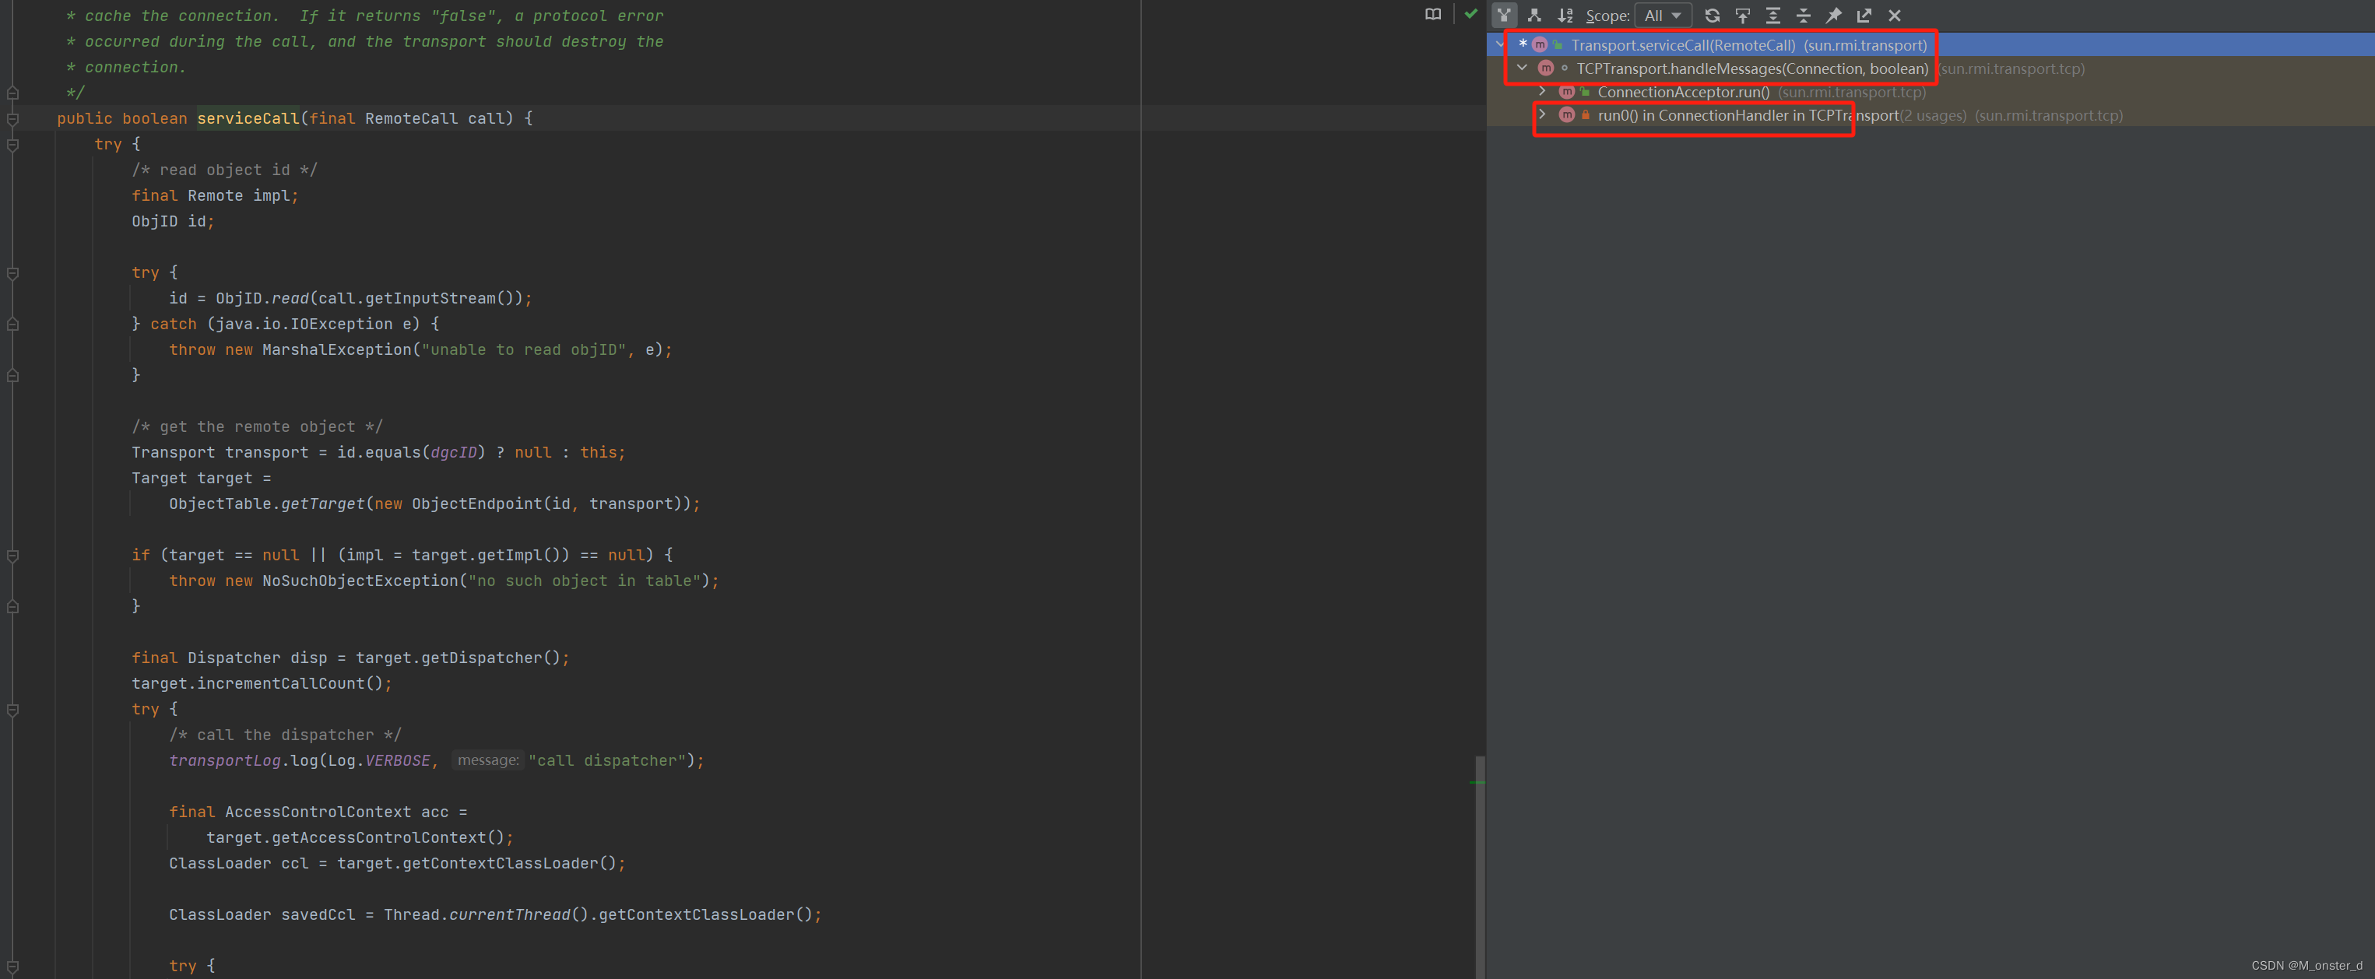Viewport: 2375px width, 979px height.
Task: Click target.getDispatcher() call
Action: click(458, 658)
